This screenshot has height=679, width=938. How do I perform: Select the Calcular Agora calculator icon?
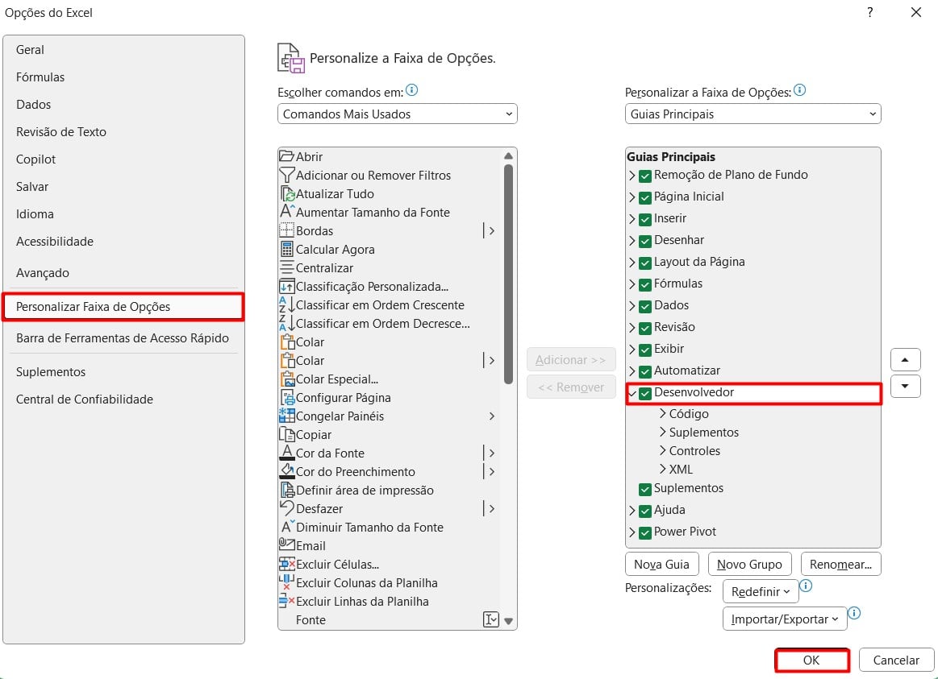tap(287, 250)
